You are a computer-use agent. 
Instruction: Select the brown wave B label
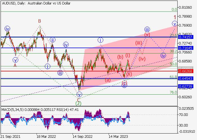(x=40, y=21)
